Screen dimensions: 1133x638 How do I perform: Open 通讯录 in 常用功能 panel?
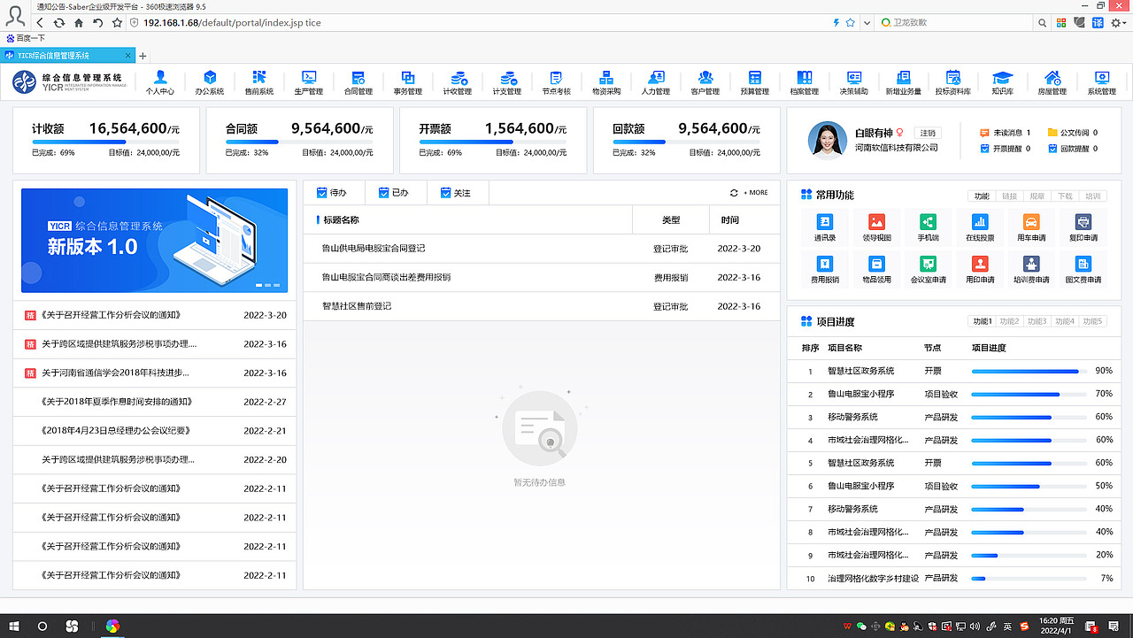pos(824,227)
